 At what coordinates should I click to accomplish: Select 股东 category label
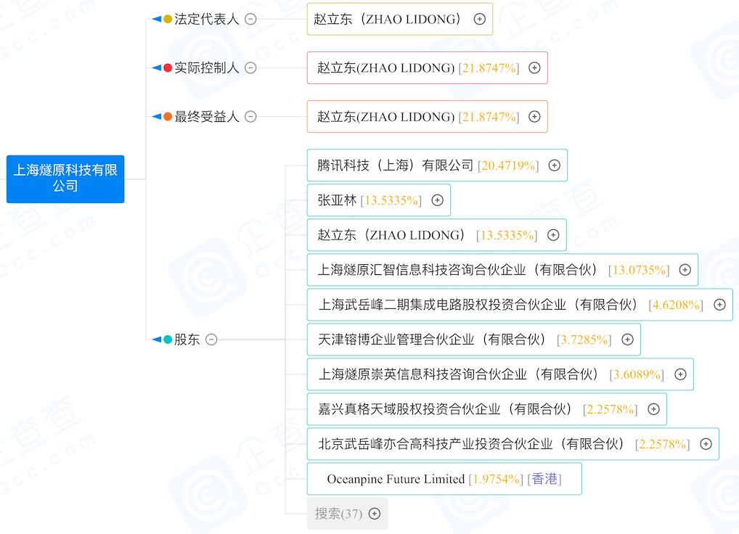(x=187, y=340)
